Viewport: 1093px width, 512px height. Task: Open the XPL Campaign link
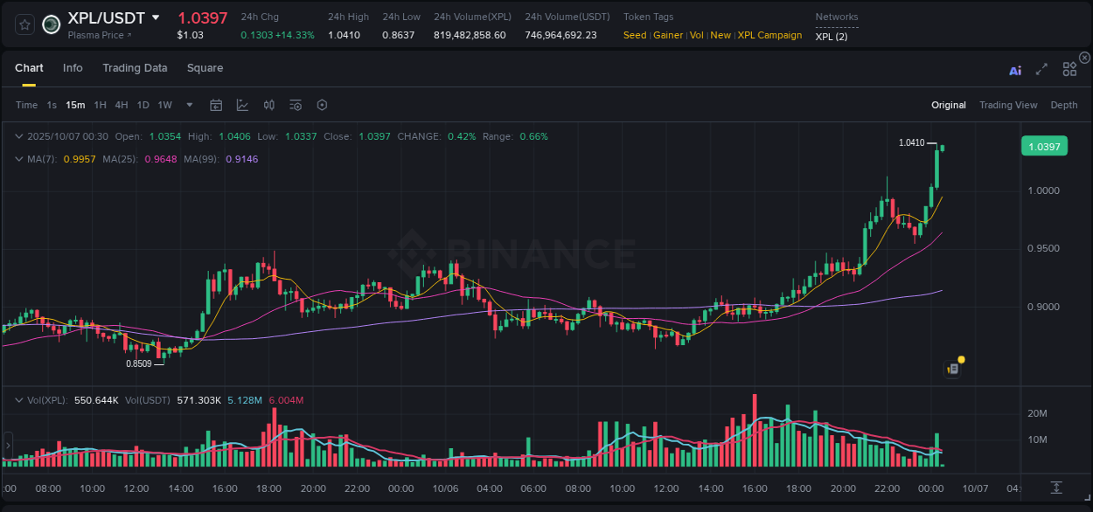point(769,35)
